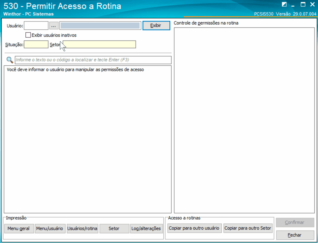Open Log/alterações report
318x243 pixels.
(146, 229)
